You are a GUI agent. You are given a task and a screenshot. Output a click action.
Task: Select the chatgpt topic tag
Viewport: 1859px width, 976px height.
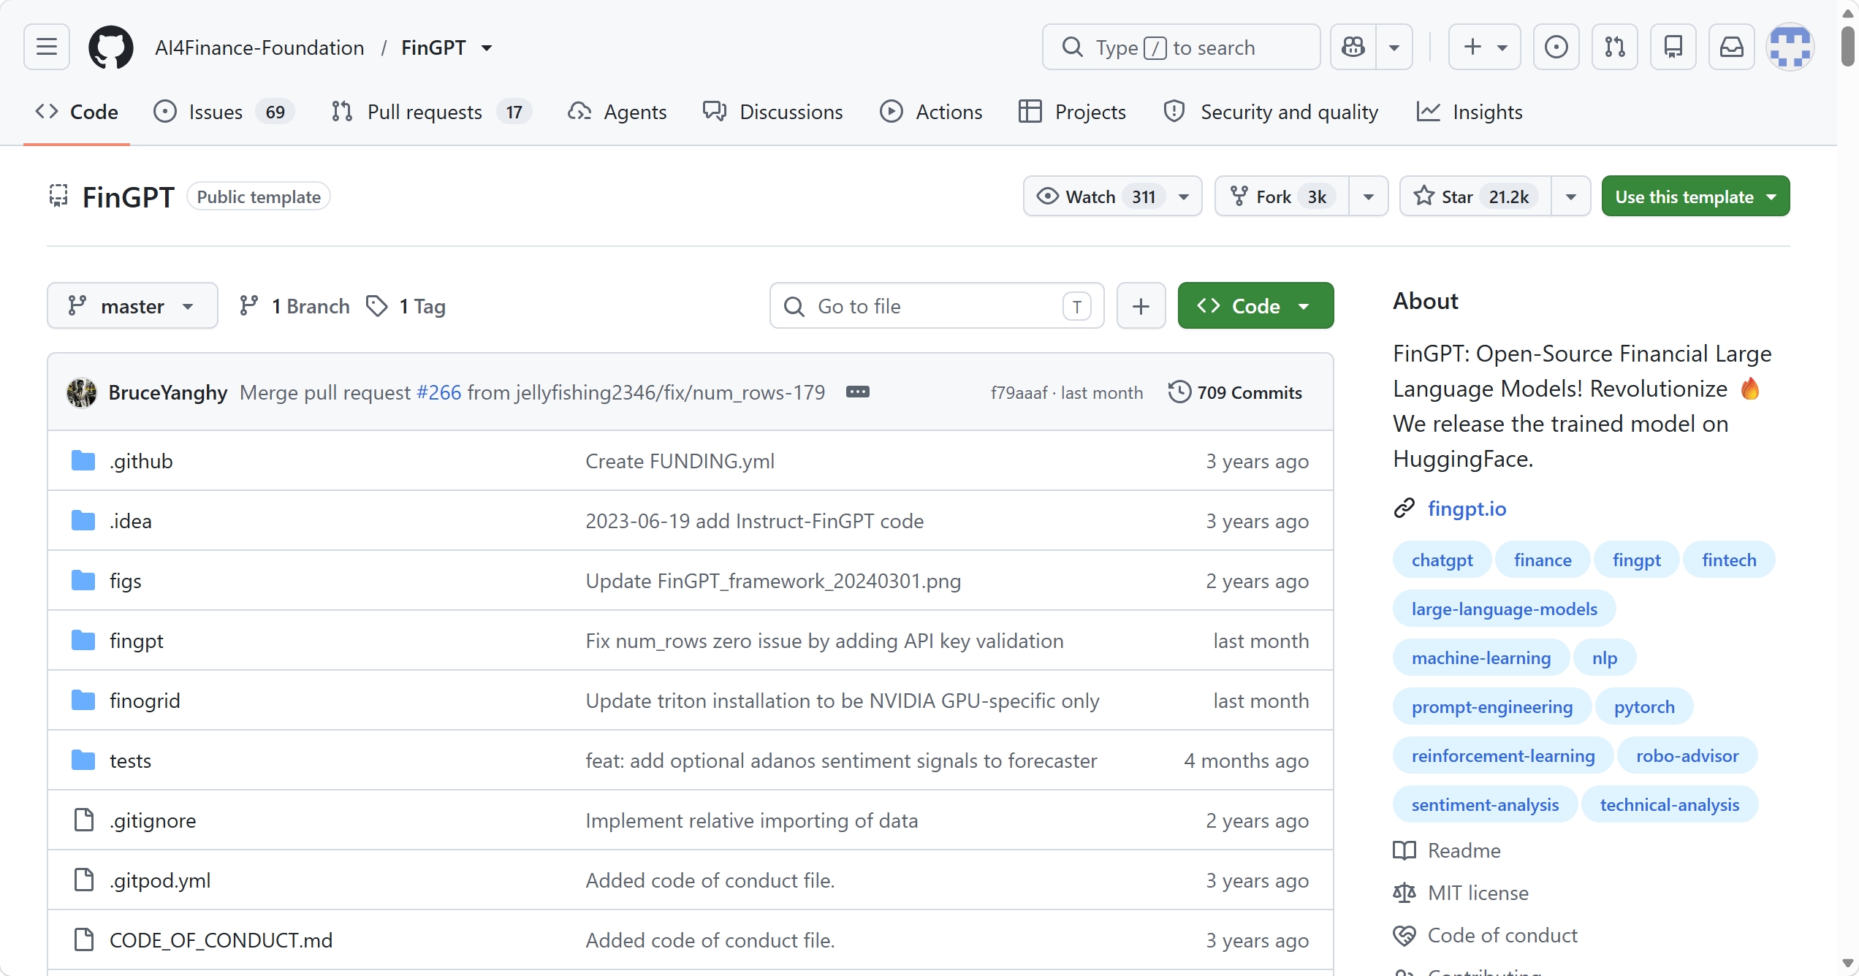[x=1442, y=560]
